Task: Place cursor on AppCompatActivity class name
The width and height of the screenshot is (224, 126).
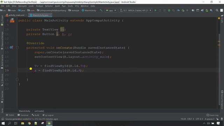Action: coord(103,20)
